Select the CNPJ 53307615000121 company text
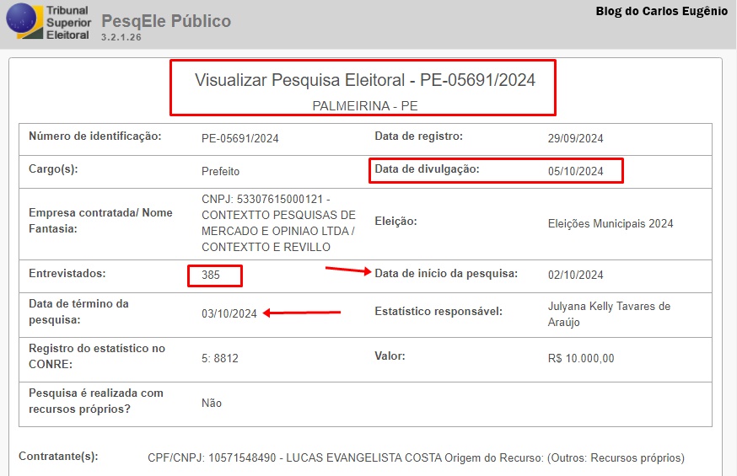This screenshot has height=476, width=737. [x=278, y=223]
